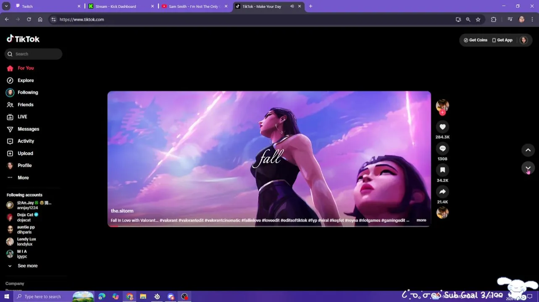
Task: Save video using the bookmark icon
Action: point(442,170)
